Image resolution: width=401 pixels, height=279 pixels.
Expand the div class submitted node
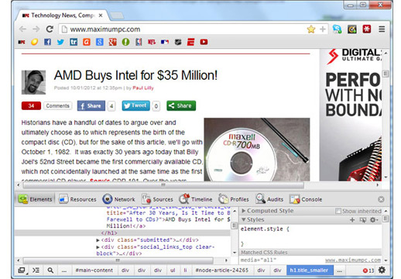click(98, 240)
